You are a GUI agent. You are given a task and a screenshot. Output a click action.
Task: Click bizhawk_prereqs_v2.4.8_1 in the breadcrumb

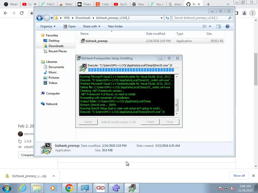(113, 18)
